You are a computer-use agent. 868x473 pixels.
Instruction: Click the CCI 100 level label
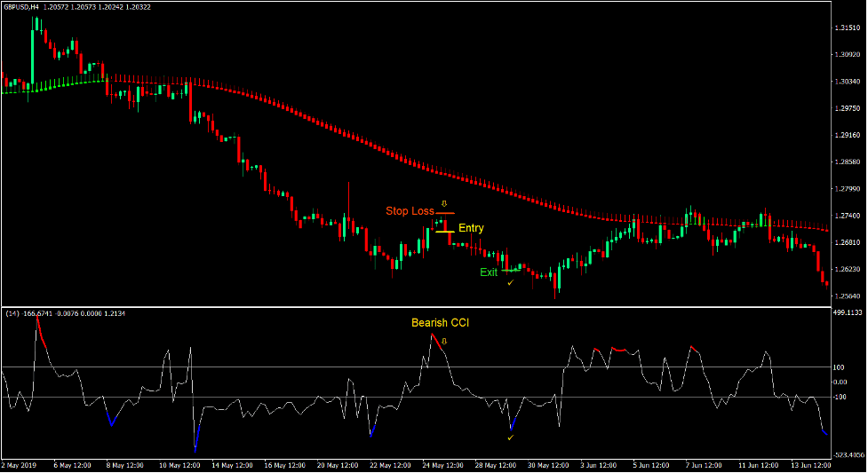pos(839,367)
